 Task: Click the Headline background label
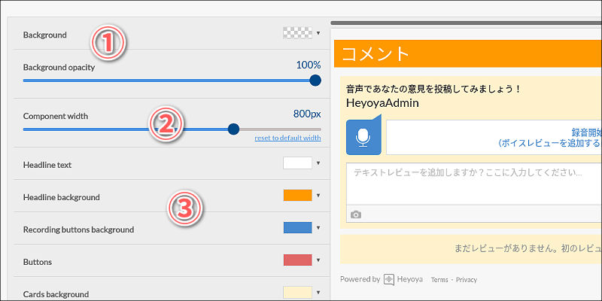pyautogui.click(x=62, y=197)
